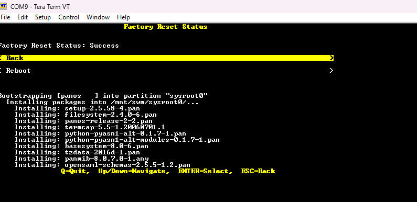This screenshot has height=202, width=417.
Task: Select the highlighted Back option
Action: [x=167, y=58]
